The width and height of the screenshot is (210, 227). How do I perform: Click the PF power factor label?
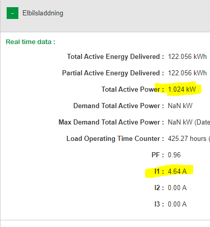158,155
